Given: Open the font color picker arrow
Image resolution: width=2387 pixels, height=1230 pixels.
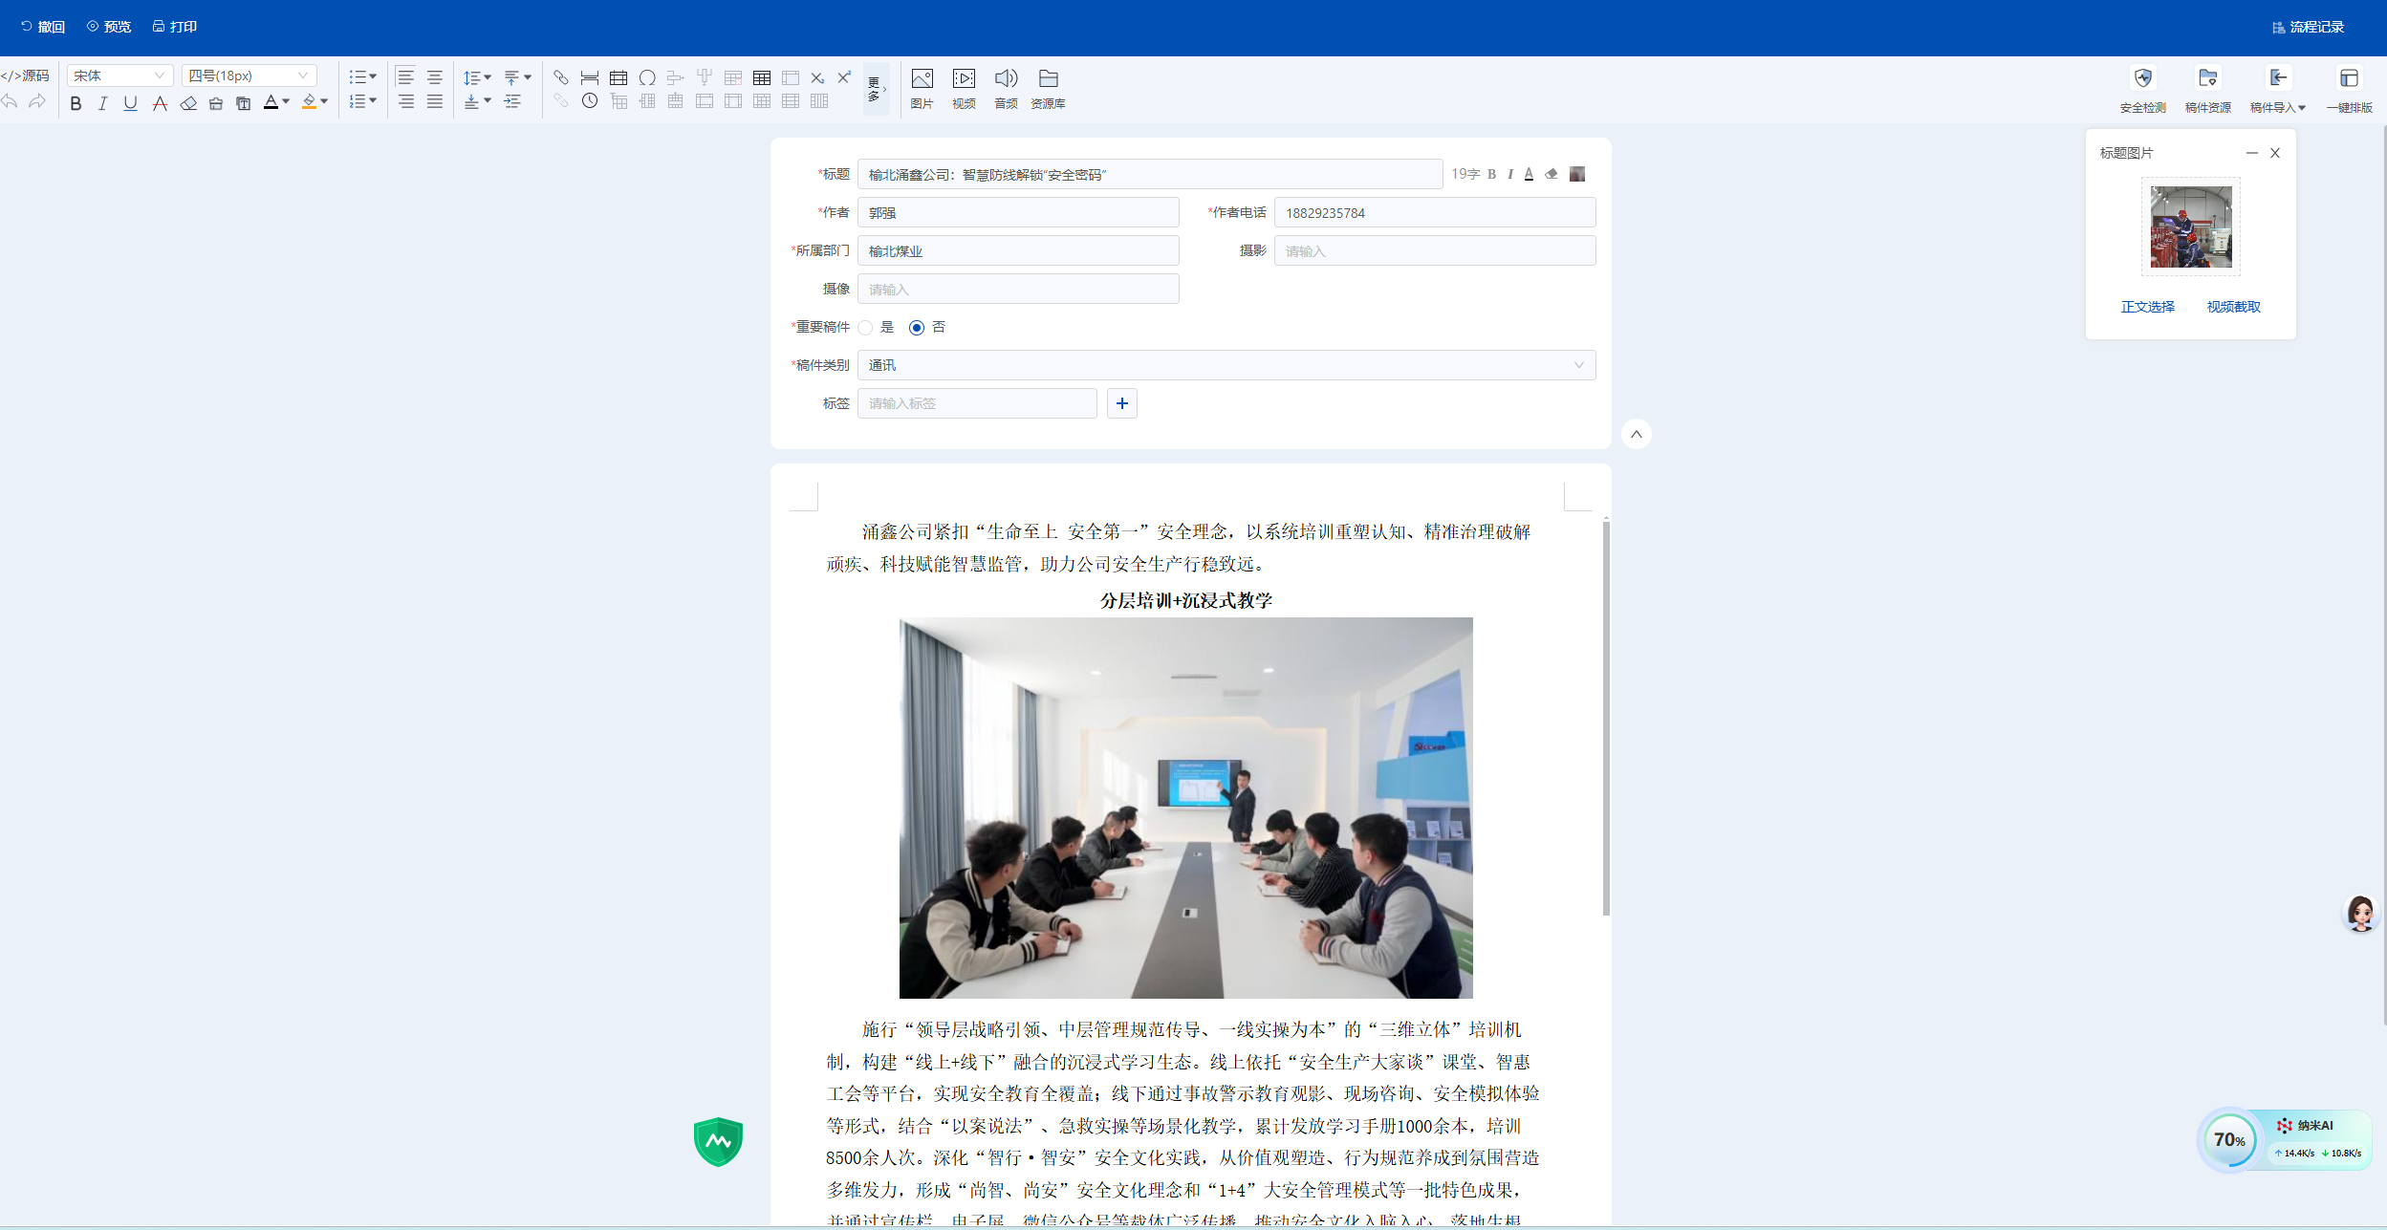Looking at the screenshot, I should click(286, 101).
